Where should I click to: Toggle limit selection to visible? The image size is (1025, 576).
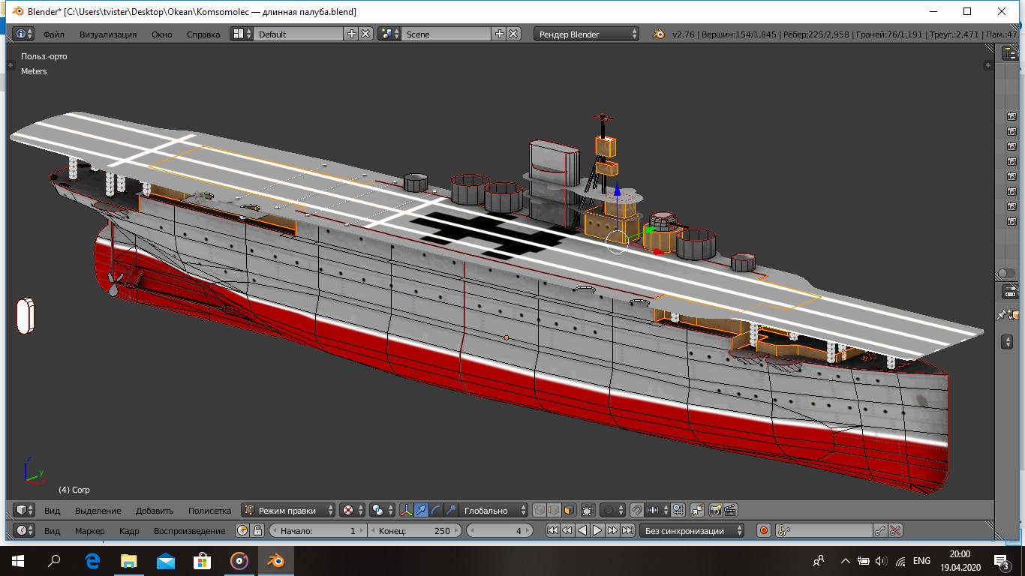pos(587,511)
